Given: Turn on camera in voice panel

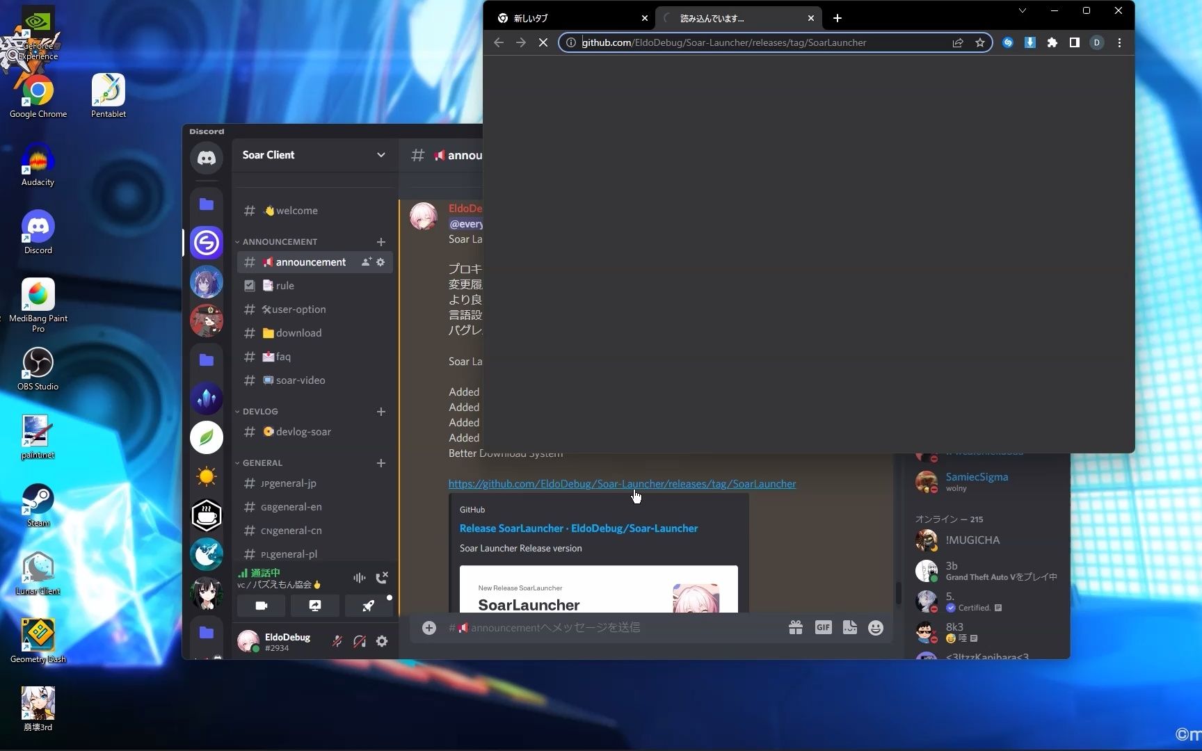Looking at the screenshot, I should pos(262,606).
